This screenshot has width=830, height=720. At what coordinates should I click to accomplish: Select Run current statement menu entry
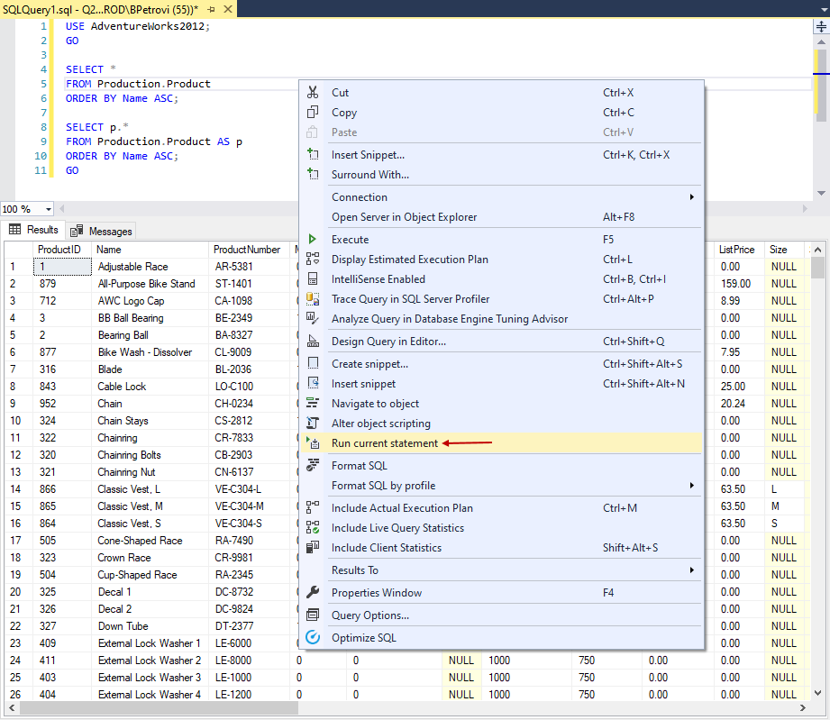coord(501,443)
